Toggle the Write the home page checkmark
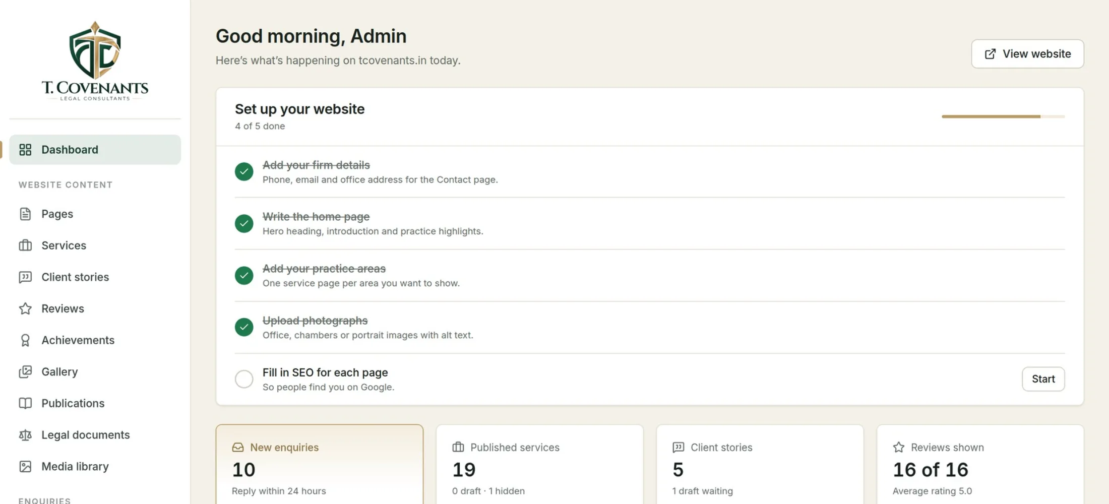1109x504 pixels. click(244, 223)
